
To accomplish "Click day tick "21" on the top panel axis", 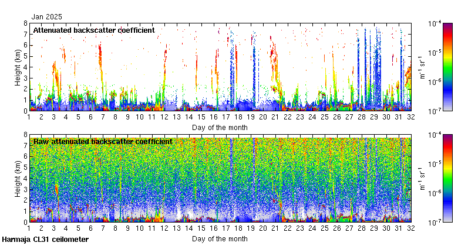I will point(275,117).
